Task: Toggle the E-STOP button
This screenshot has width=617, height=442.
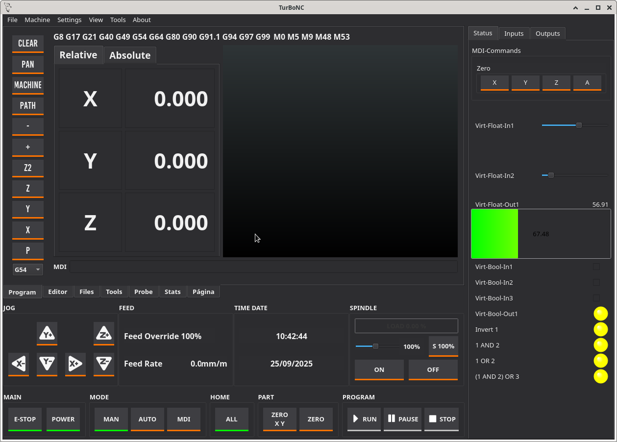Action: tap(25, 419)
